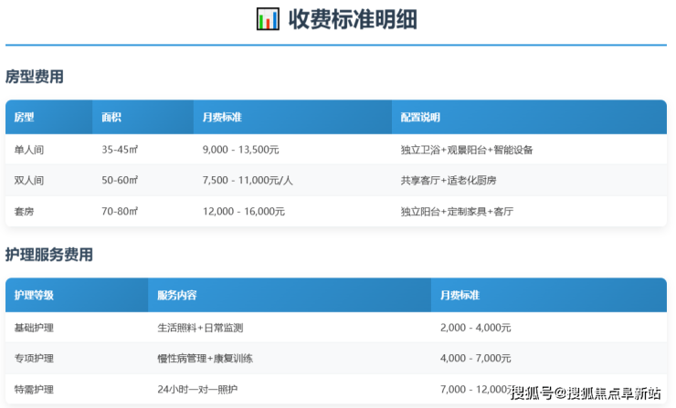Image resolution: width=676 pixels, height=408 pixels.
Task: Select the 单人间 row label
Action: tap(28, 150)
